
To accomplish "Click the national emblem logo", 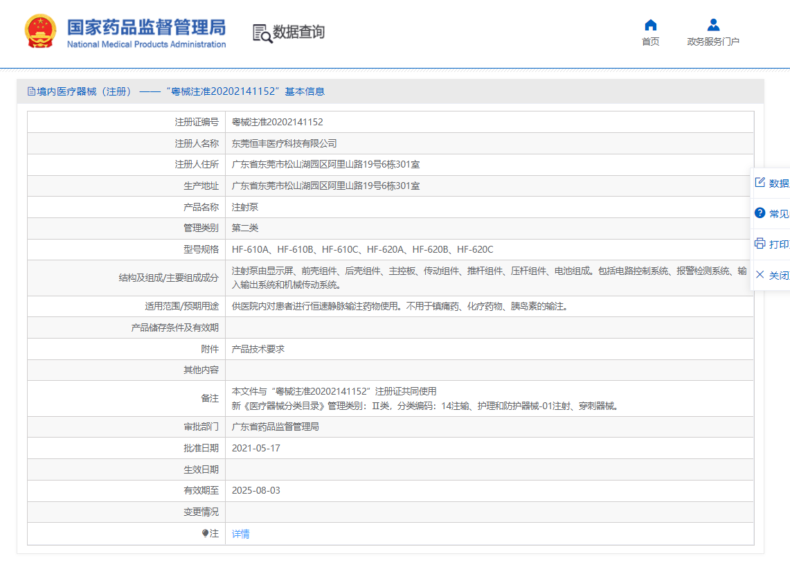I will pyautogui.click(x=40, y=31).
